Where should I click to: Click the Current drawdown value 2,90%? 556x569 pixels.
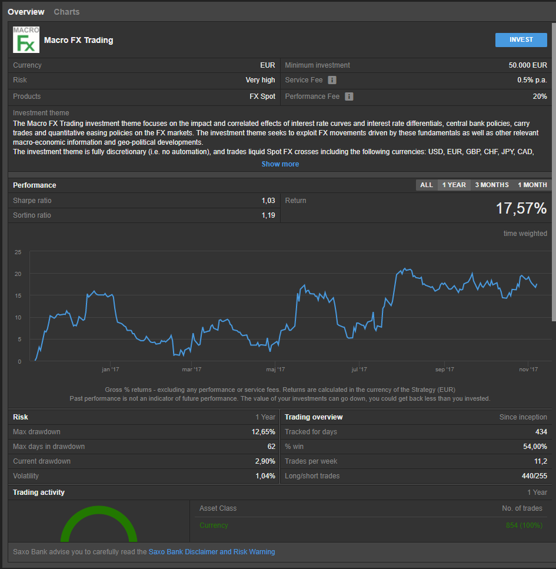(265, 461)
